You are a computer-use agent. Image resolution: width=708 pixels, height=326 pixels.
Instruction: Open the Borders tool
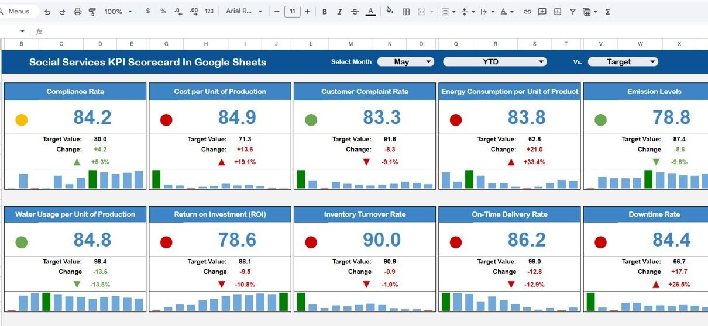click(406, 12)
